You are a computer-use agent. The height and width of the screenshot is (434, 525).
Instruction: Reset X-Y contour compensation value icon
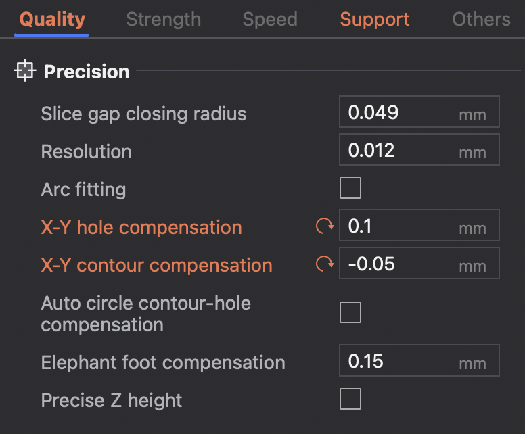(x=325, y=264)
